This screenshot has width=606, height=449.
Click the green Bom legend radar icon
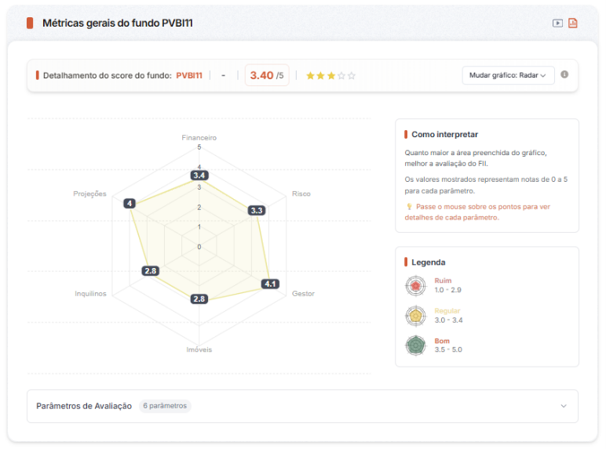(x=415, y=345)
